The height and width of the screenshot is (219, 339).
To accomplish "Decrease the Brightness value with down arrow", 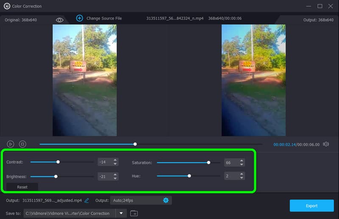I will (115, 178).
